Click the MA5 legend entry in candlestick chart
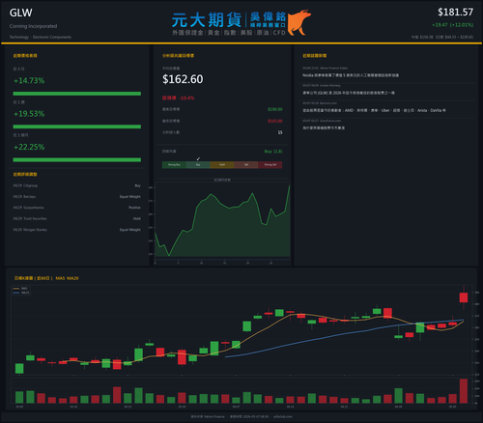483x423 pixels. [x=21, y=289]
